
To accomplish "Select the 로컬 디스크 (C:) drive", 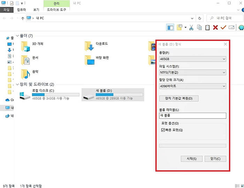I will point(49,95).
